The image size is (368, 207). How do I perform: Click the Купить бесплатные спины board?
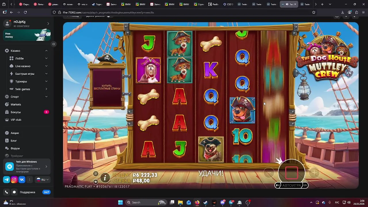107,88
